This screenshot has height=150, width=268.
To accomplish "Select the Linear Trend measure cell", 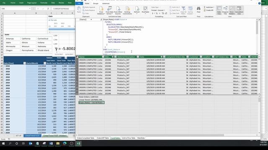I will click(91, 100).
